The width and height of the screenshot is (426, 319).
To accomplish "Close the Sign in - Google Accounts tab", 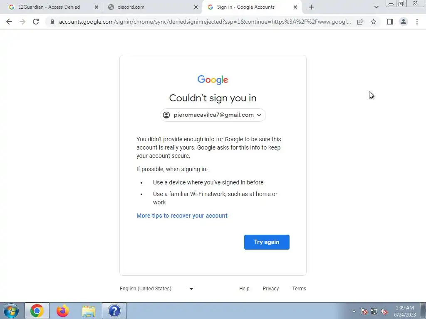I will [x=295, y=7].
